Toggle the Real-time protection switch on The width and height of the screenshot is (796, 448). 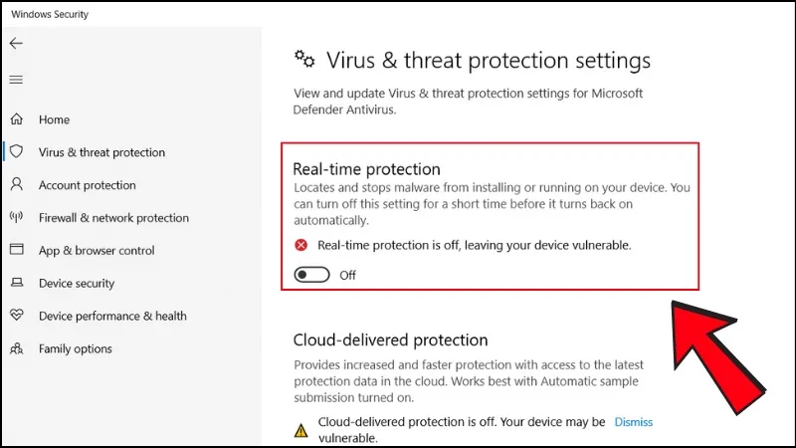[312, 275]
